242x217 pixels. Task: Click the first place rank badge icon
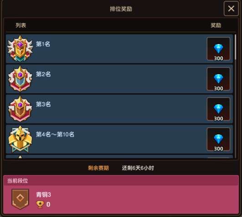click(20, 48)
